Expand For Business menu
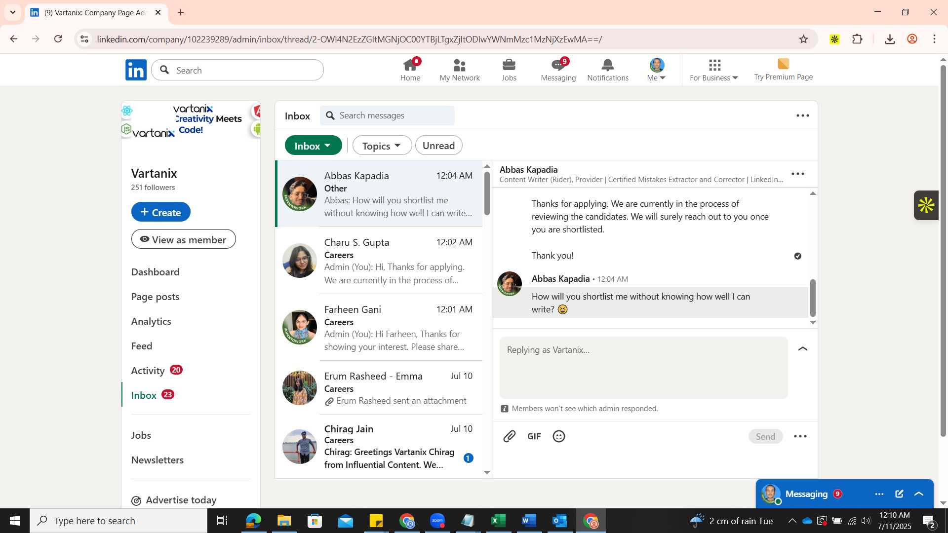This screenshot has height=533, width=948. pyautogui.click(x=714, y=70)
